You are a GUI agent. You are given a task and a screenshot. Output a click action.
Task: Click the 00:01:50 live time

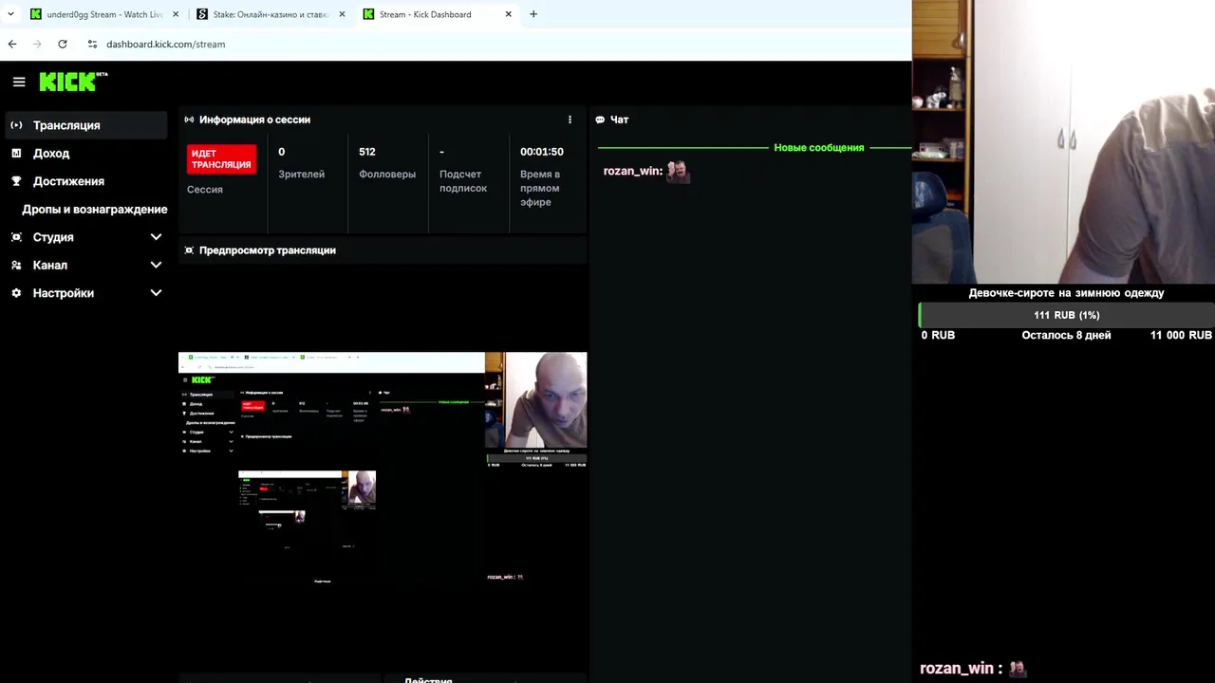(542, 152)
